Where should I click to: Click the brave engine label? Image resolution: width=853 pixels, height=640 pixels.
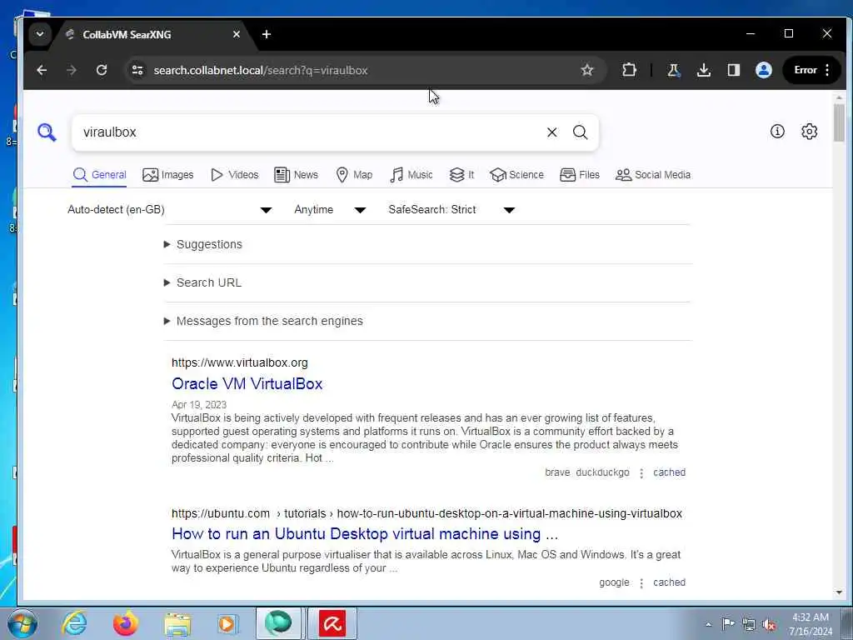pos(557,472)
